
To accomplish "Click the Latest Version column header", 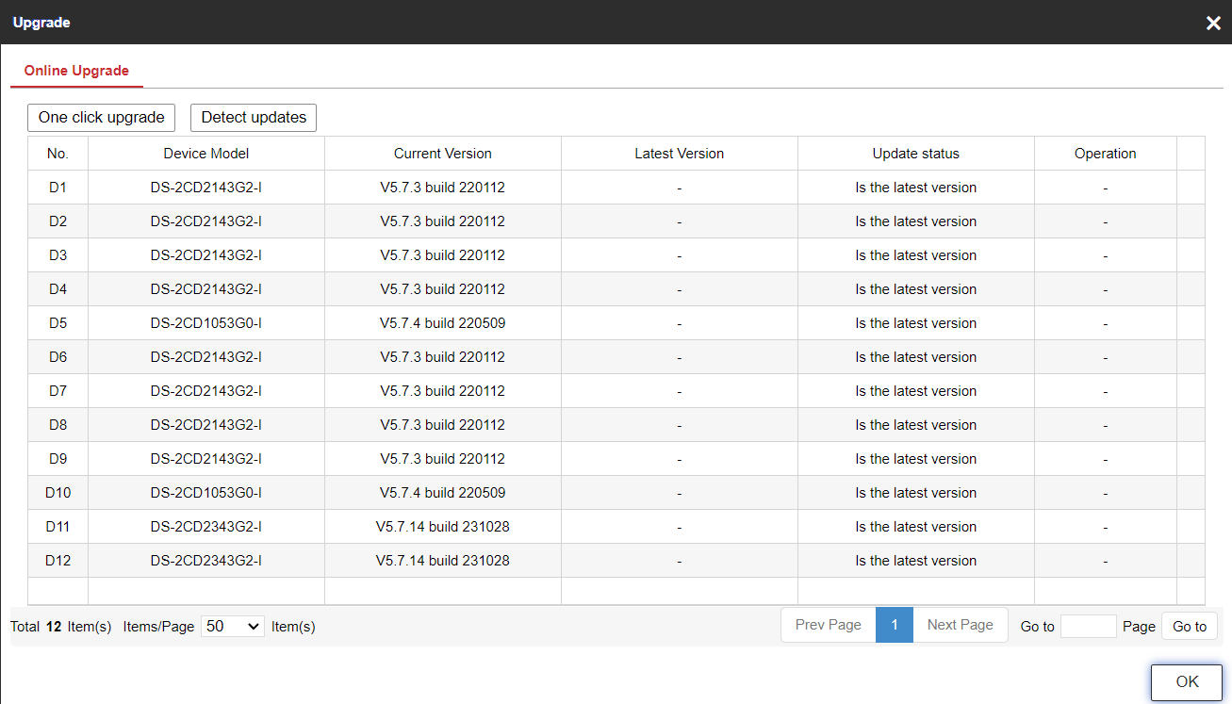I will click(680, 154).
